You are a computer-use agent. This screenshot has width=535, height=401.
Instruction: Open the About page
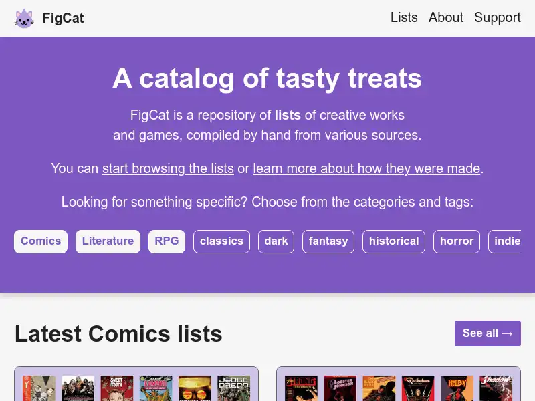coord(445,18)
